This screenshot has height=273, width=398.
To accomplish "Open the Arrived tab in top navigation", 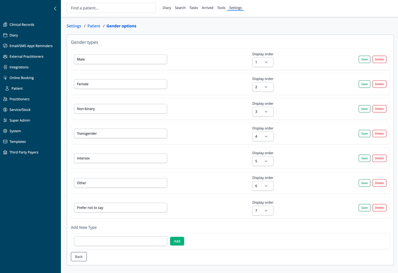I will [x=207, y=8].
